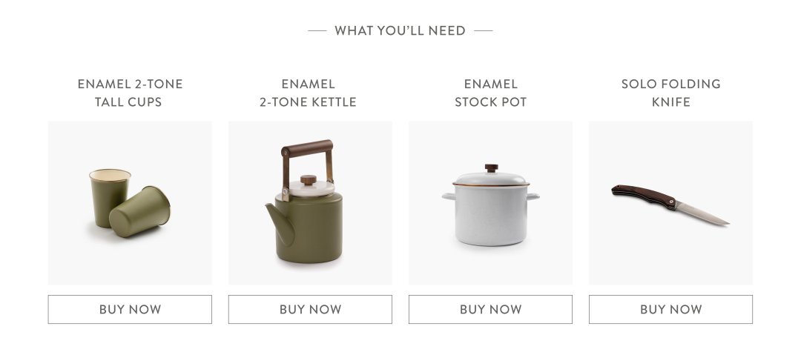Click Buy Now under Enamel 2-Tone Tall Cups

[130, 309]
